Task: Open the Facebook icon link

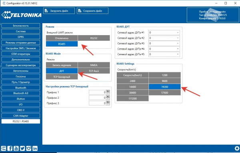Action: [x=10, y=149]
